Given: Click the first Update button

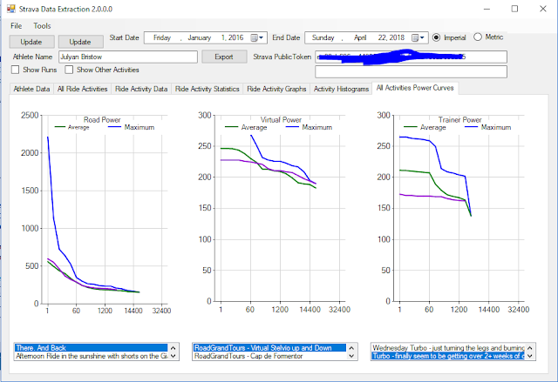Looking at the screenshot, I should (31, 42).
